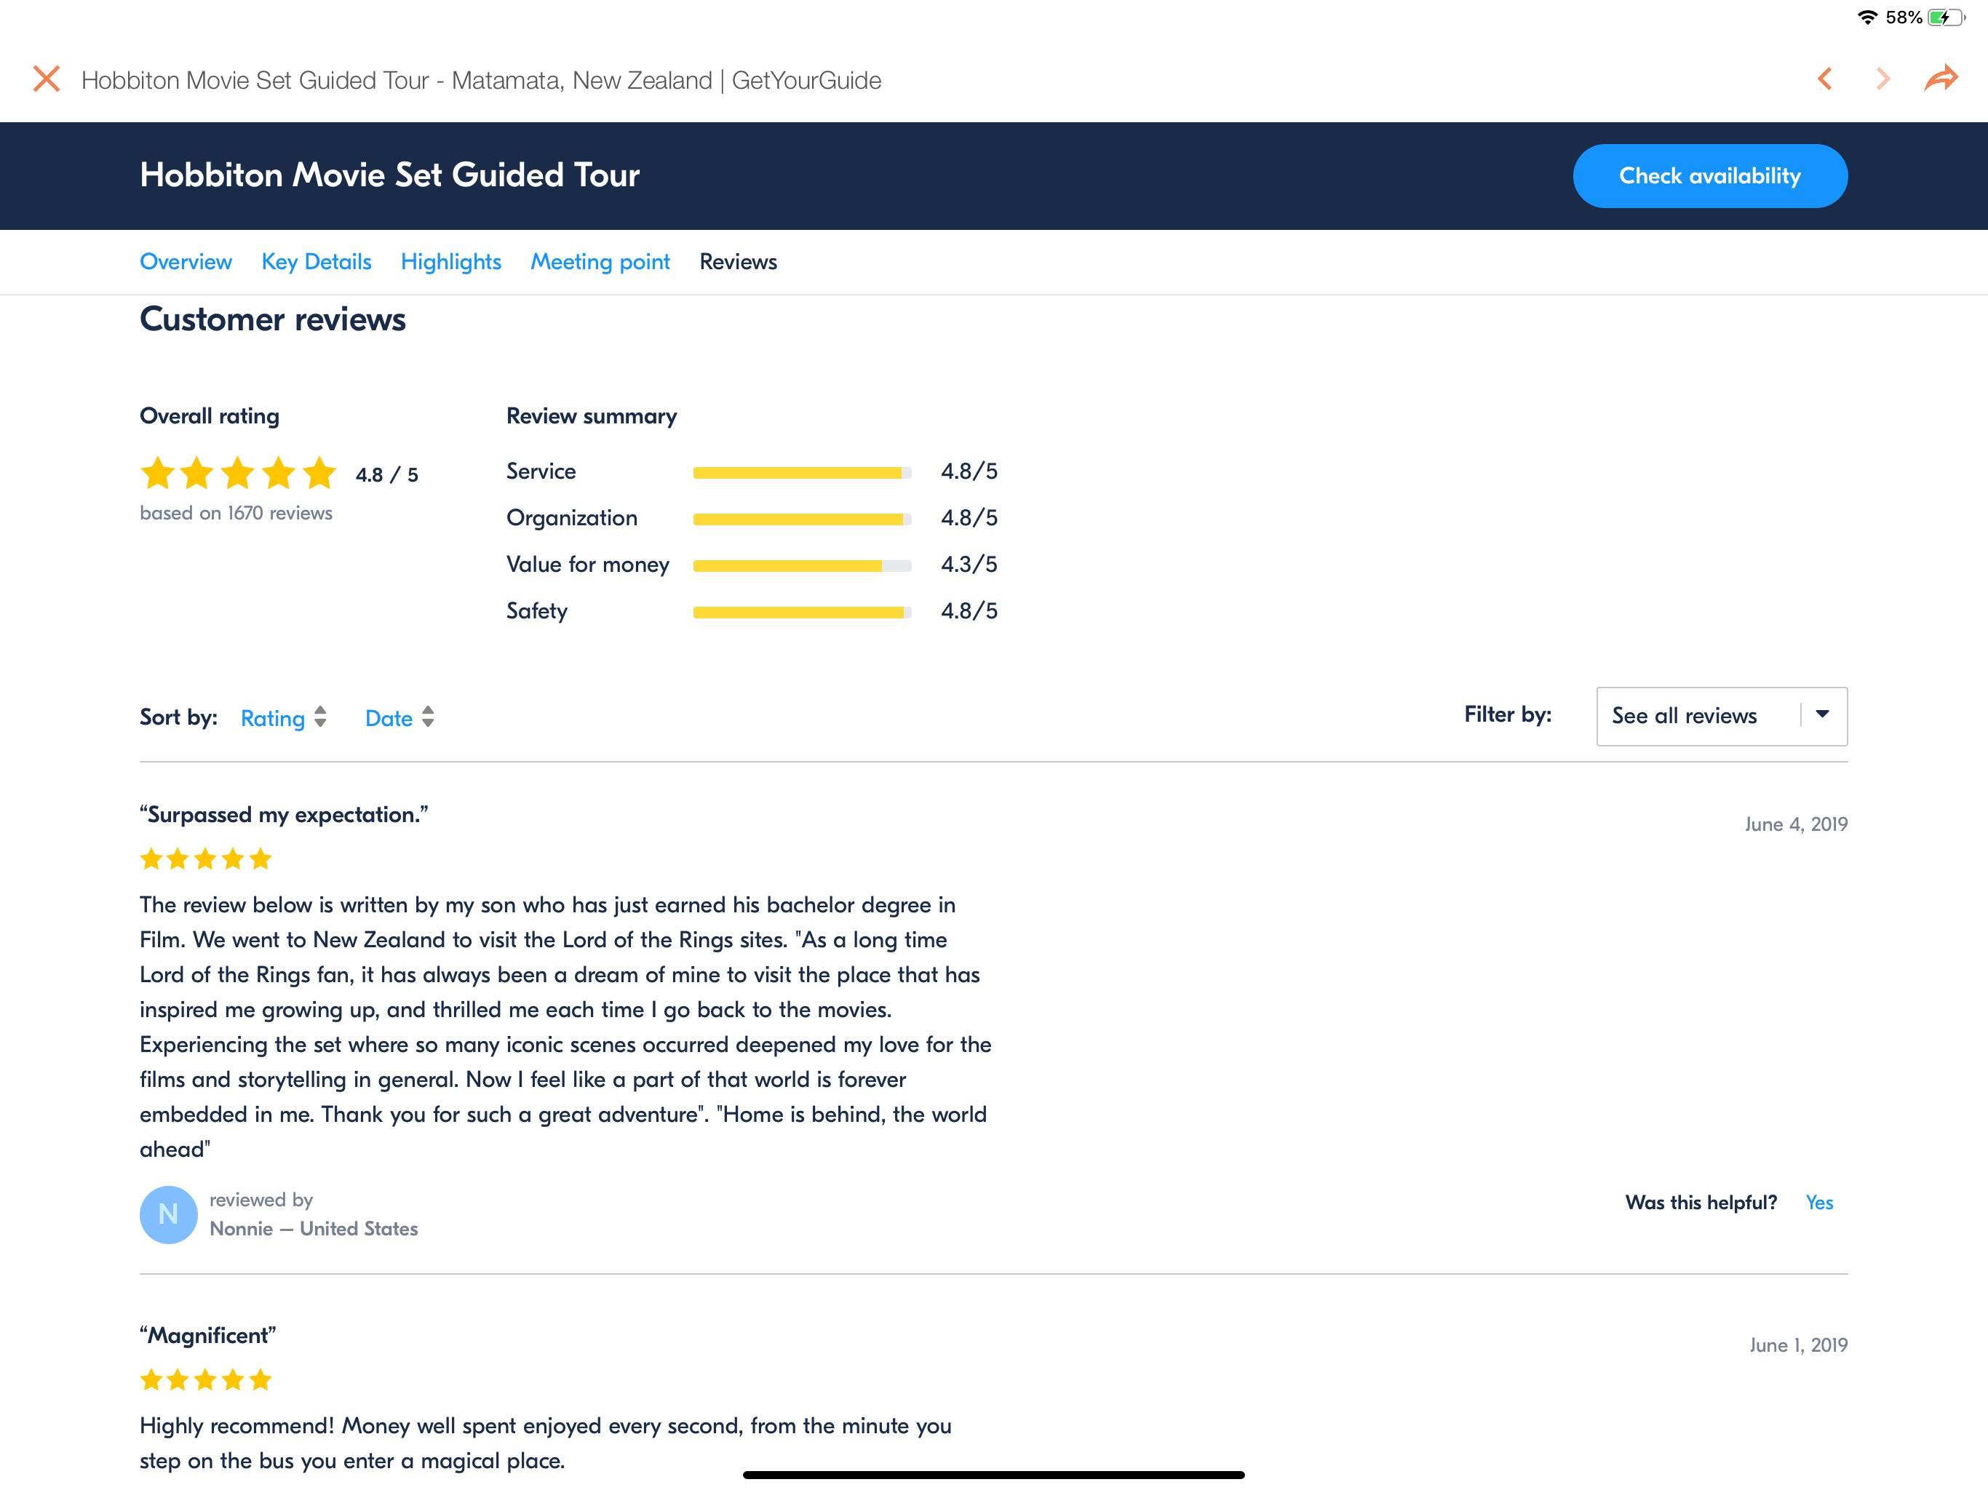Click the Safety rating bar
Image resolution: width=1988 pixels, height=1490 pixels.
[802, 612]
